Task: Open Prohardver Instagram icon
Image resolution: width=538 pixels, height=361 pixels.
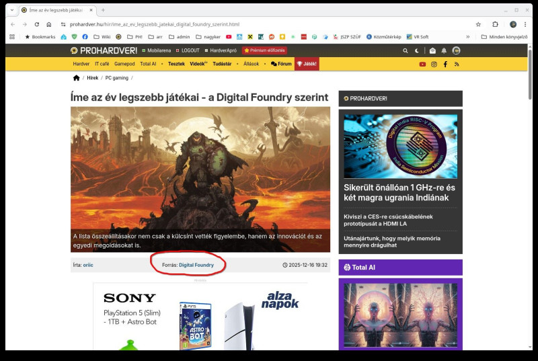Action: pyautogui.click(x=434, y=64)
